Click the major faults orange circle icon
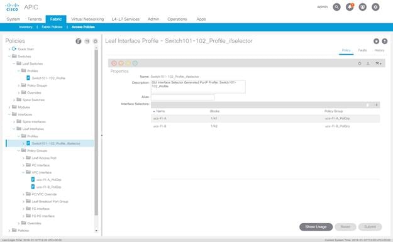The image size is (393, 242). click(x=121, y=63)
